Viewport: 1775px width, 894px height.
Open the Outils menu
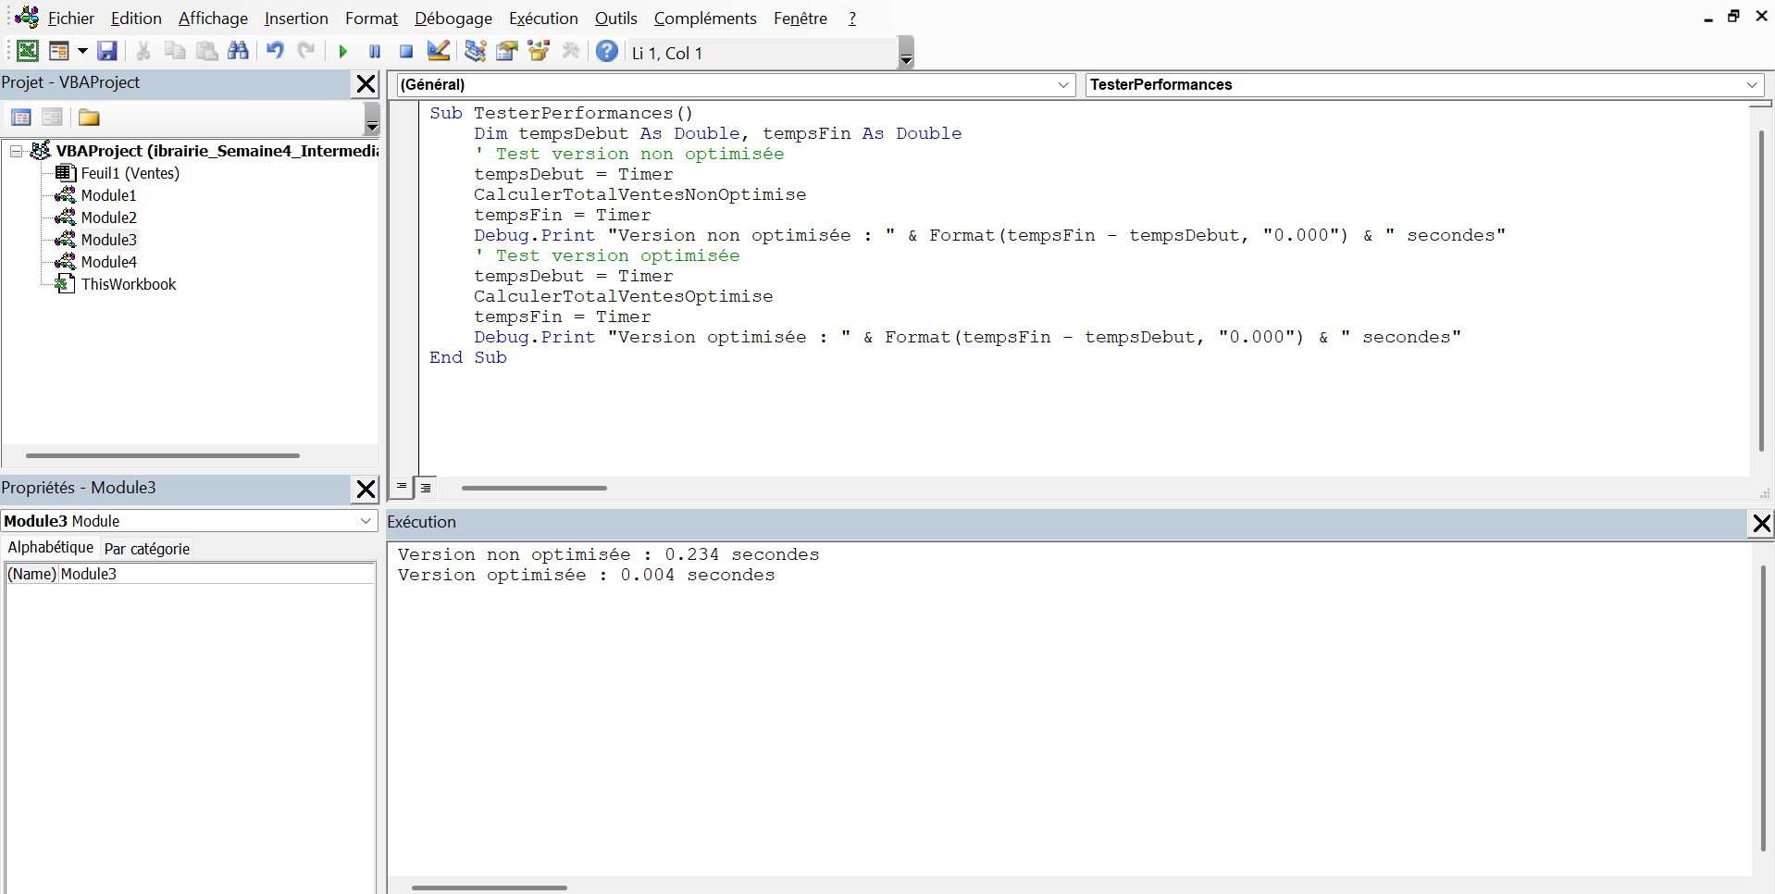coord(615,19)
